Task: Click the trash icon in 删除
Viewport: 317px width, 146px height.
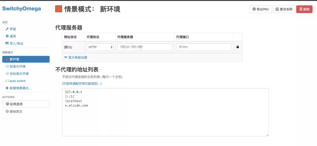Action: point(301,9)
